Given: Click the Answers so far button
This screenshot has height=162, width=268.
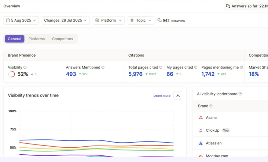Looking at the screenshot, I should tap(246, 6).
